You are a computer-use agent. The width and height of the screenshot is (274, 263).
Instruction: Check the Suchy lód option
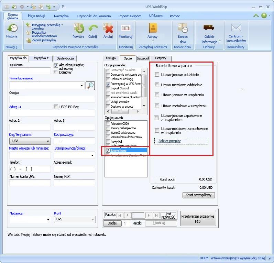tap(108, 142)
